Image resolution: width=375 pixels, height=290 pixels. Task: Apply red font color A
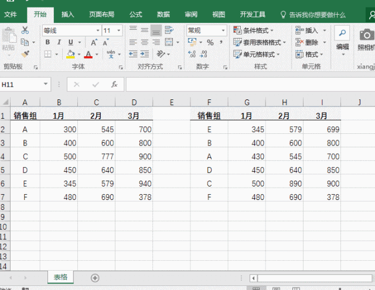coord(88,54)
